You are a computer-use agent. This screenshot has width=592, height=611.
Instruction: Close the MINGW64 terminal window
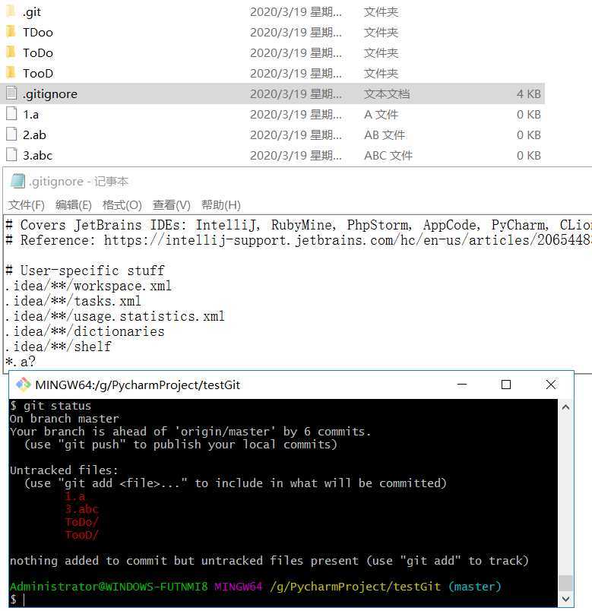(x=551, y=385)
